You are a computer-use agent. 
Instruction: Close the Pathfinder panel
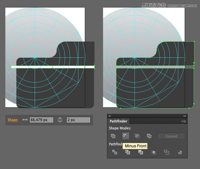110,116
